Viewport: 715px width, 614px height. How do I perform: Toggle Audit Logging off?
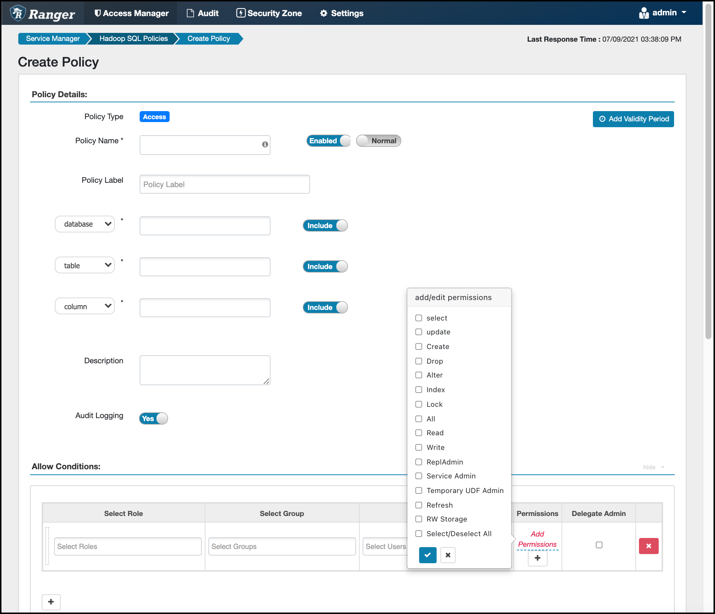[x=153, y=418]
